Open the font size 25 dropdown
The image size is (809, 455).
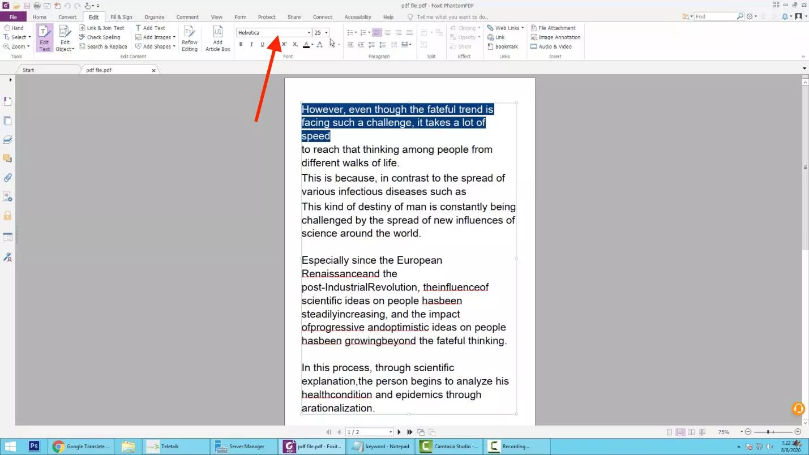point(327,32)
